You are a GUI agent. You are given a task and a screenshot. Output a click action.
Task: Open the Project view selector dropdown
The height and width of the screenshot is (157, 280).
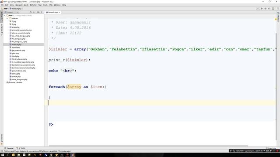[11, 12]
